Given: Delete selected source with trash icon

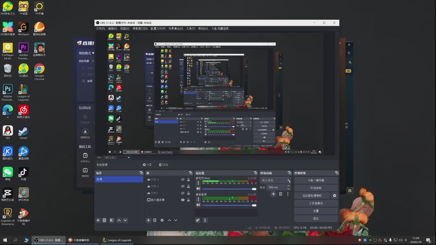Looking at the screenshot, I should coord(155,220).
